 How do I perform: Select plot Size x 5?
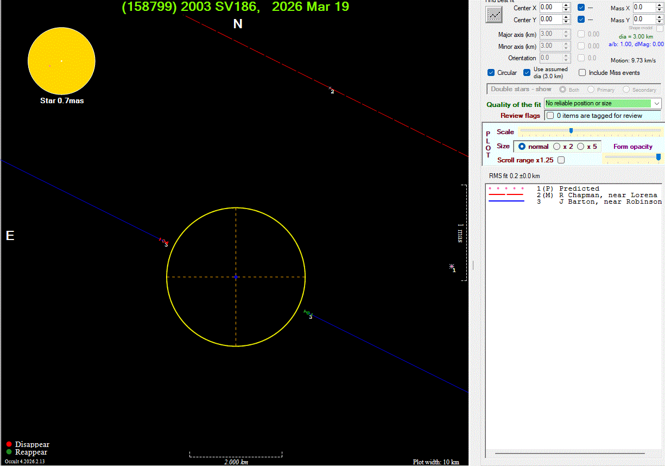coord(581,147)
